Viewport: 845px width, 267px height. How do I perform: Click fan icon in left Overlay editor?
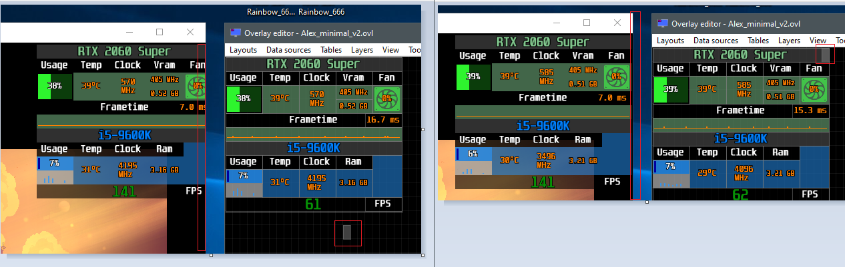pyautogui.click(x=387, y=99)
